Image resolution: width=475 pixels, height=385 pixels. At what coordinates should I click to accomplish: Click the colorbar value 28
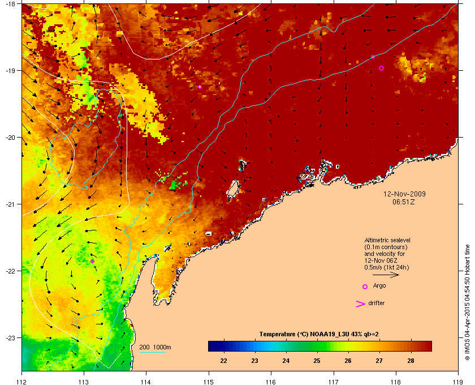(x=411, y=361)
